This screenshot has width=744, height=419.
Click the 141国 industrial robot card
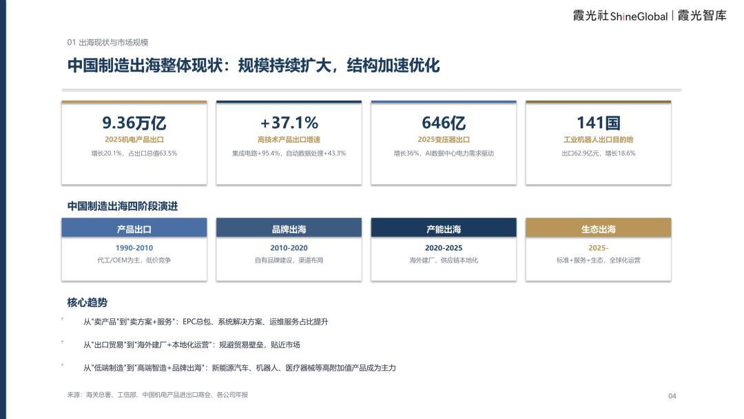coord(599,143)
